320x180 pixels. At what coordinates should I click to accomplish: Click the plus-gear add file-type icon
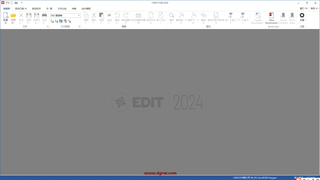tap(69, 21)
